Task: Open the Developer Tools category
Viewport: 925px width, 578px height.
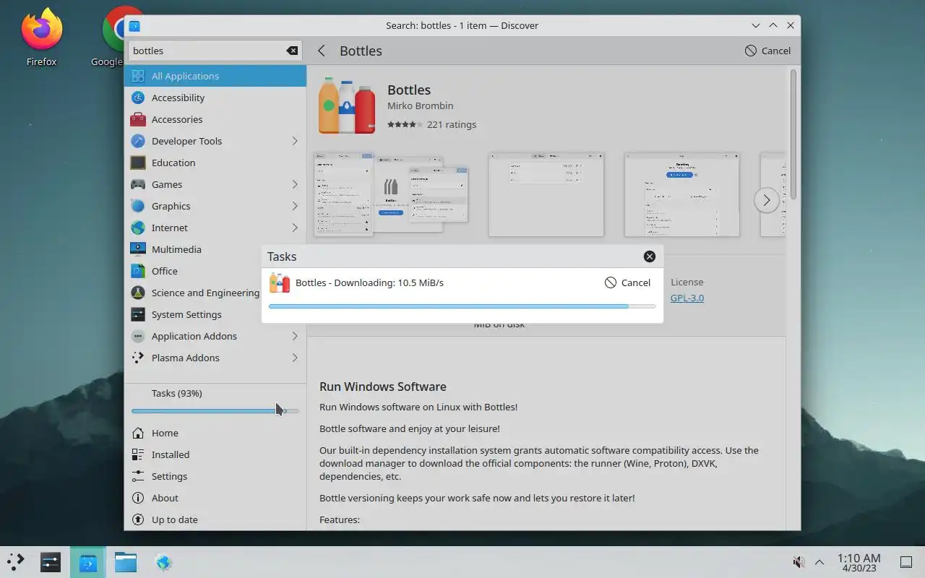Action: point(215,141)
